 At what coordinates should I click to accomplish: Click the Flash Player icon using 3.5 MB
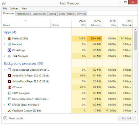point(9,81)
